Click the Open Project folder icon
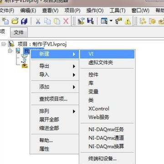The height and width of the screenshot is (164, 164). (x=15, y=21)
